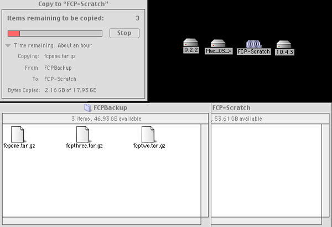Click the FCPBackup window vertical scrollbar
332x227 pixels.
pos(205,171)
